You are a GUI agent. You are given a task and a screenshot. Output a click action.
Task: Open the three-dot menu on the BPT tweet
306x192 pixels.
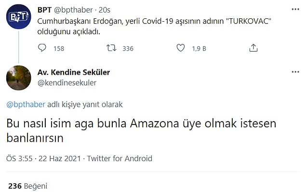295,9
